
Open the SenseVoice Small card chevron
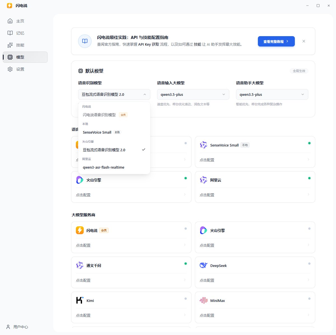click(x=309, y=160)
